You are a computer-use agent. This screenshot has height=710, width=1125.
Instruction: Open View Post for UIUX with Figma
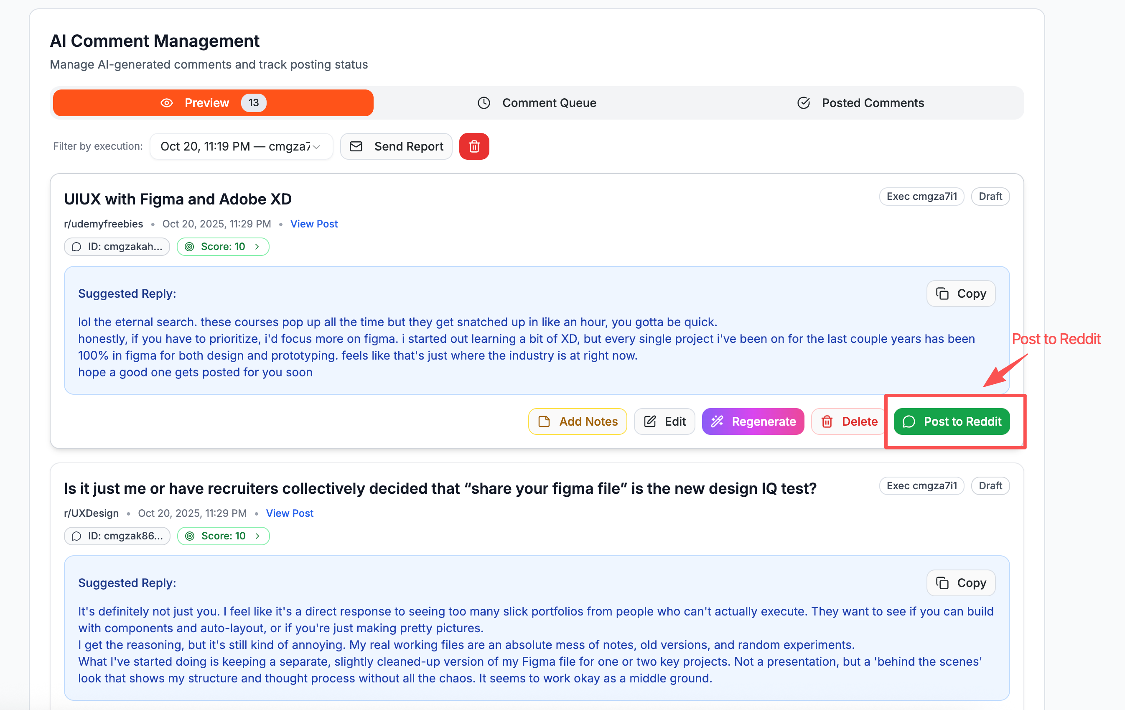coord(314,224)
